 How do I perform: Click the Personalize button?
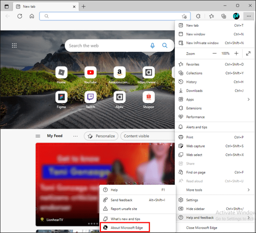pyautogui.click(x=101, y=136)
